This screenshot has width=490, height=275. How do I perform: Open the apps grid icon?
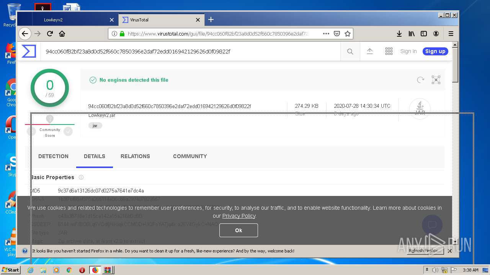click(389, 51)
